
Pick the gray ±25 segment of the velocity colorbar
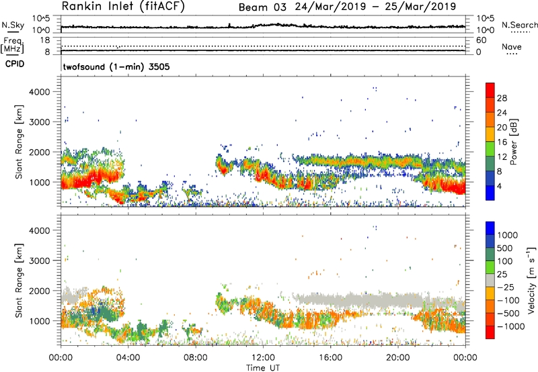point(490,281)
